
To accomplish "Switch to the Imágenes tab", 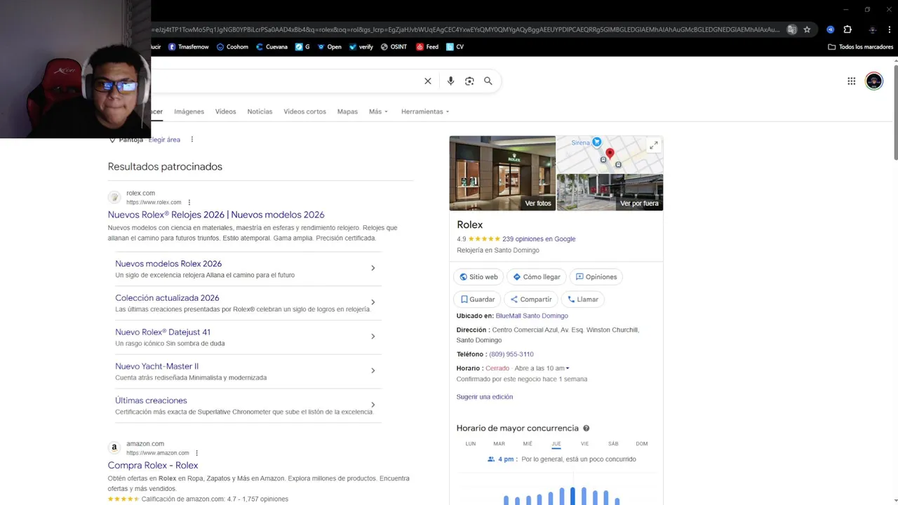I will coord(189,112).
